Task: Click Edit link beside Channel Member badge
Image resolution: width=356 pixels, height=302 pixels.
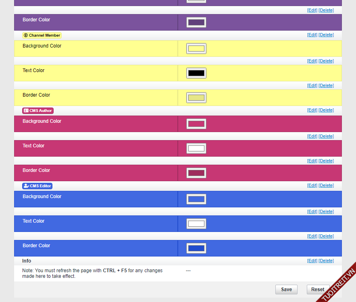Action: pyautogui.click(x=312, y=35)
